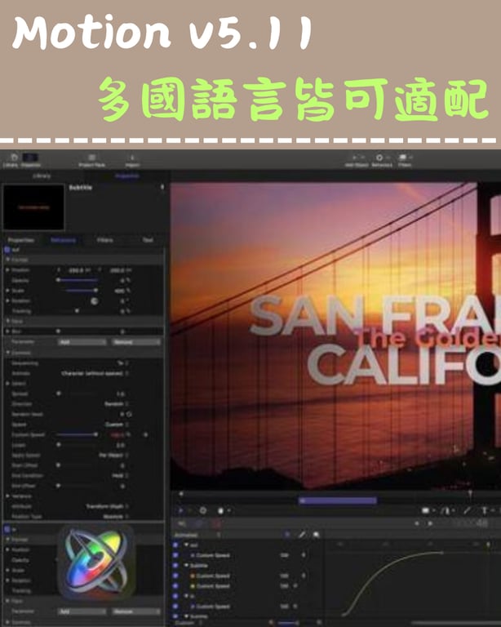501x627 pixels.
Task: Toggle the 'out' behavior checkbox in Inspector
Action: pyautogui.click(x=7, y=250)
